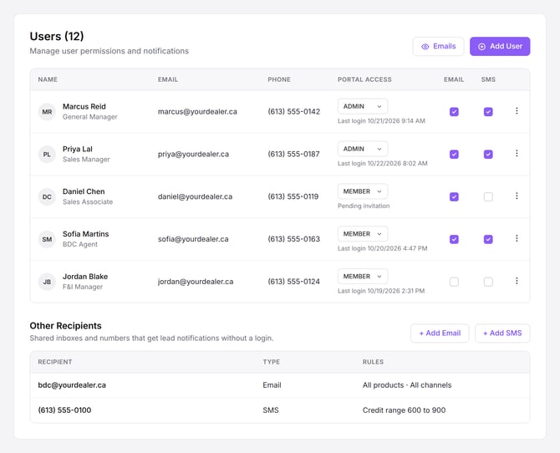Screen dimensions: 560x453
Task: Click the JB avatar for Jordan Blake
Action: coord(47,282)
